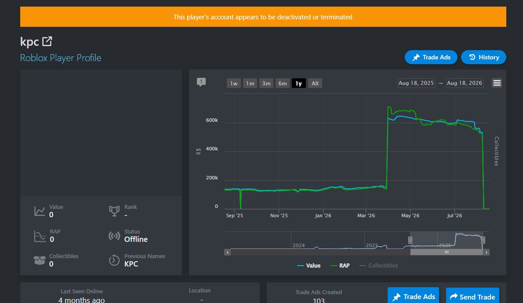Select the 1m chart range
The image size is (523, 303).
point(250,84)
